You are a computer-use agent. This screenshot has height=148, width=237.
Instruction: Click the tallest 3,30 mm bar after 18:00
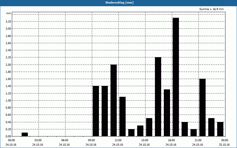click(176, 77)
